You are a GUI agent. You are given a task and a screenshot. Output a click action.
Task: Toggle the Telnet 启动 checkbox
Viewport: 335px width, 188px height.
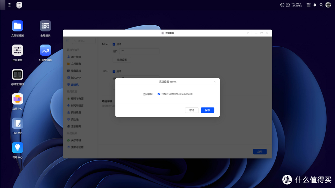click(x=114, y=44)
